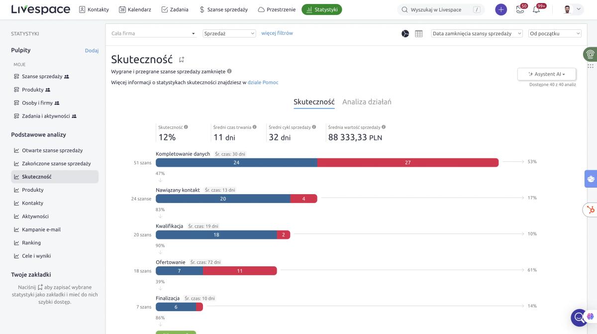The width and height of the screenshot is (597, 334).
Task: Open messages icon with 50 badge
Action: pyautogui.click(x=521, y=9)
